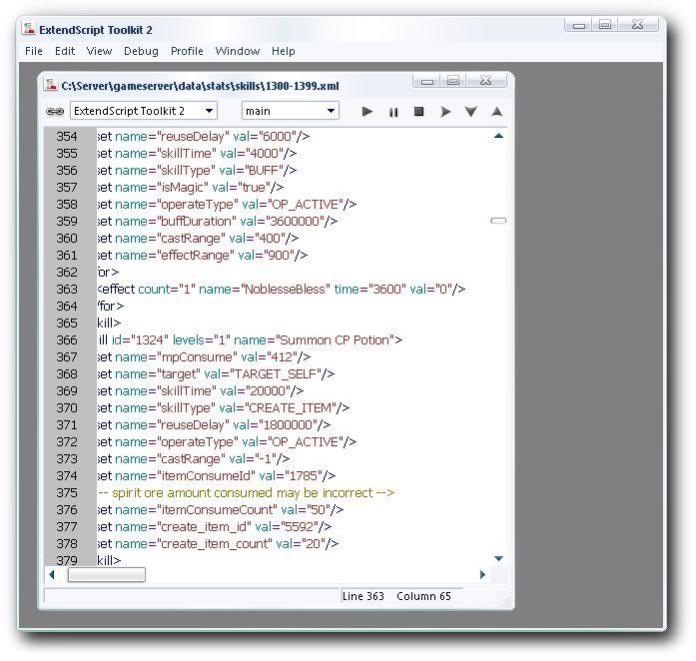This screenshot has height=661, width=696.
Task: Click the Step Into down-arrow button
Action: [x=471, y=112]
